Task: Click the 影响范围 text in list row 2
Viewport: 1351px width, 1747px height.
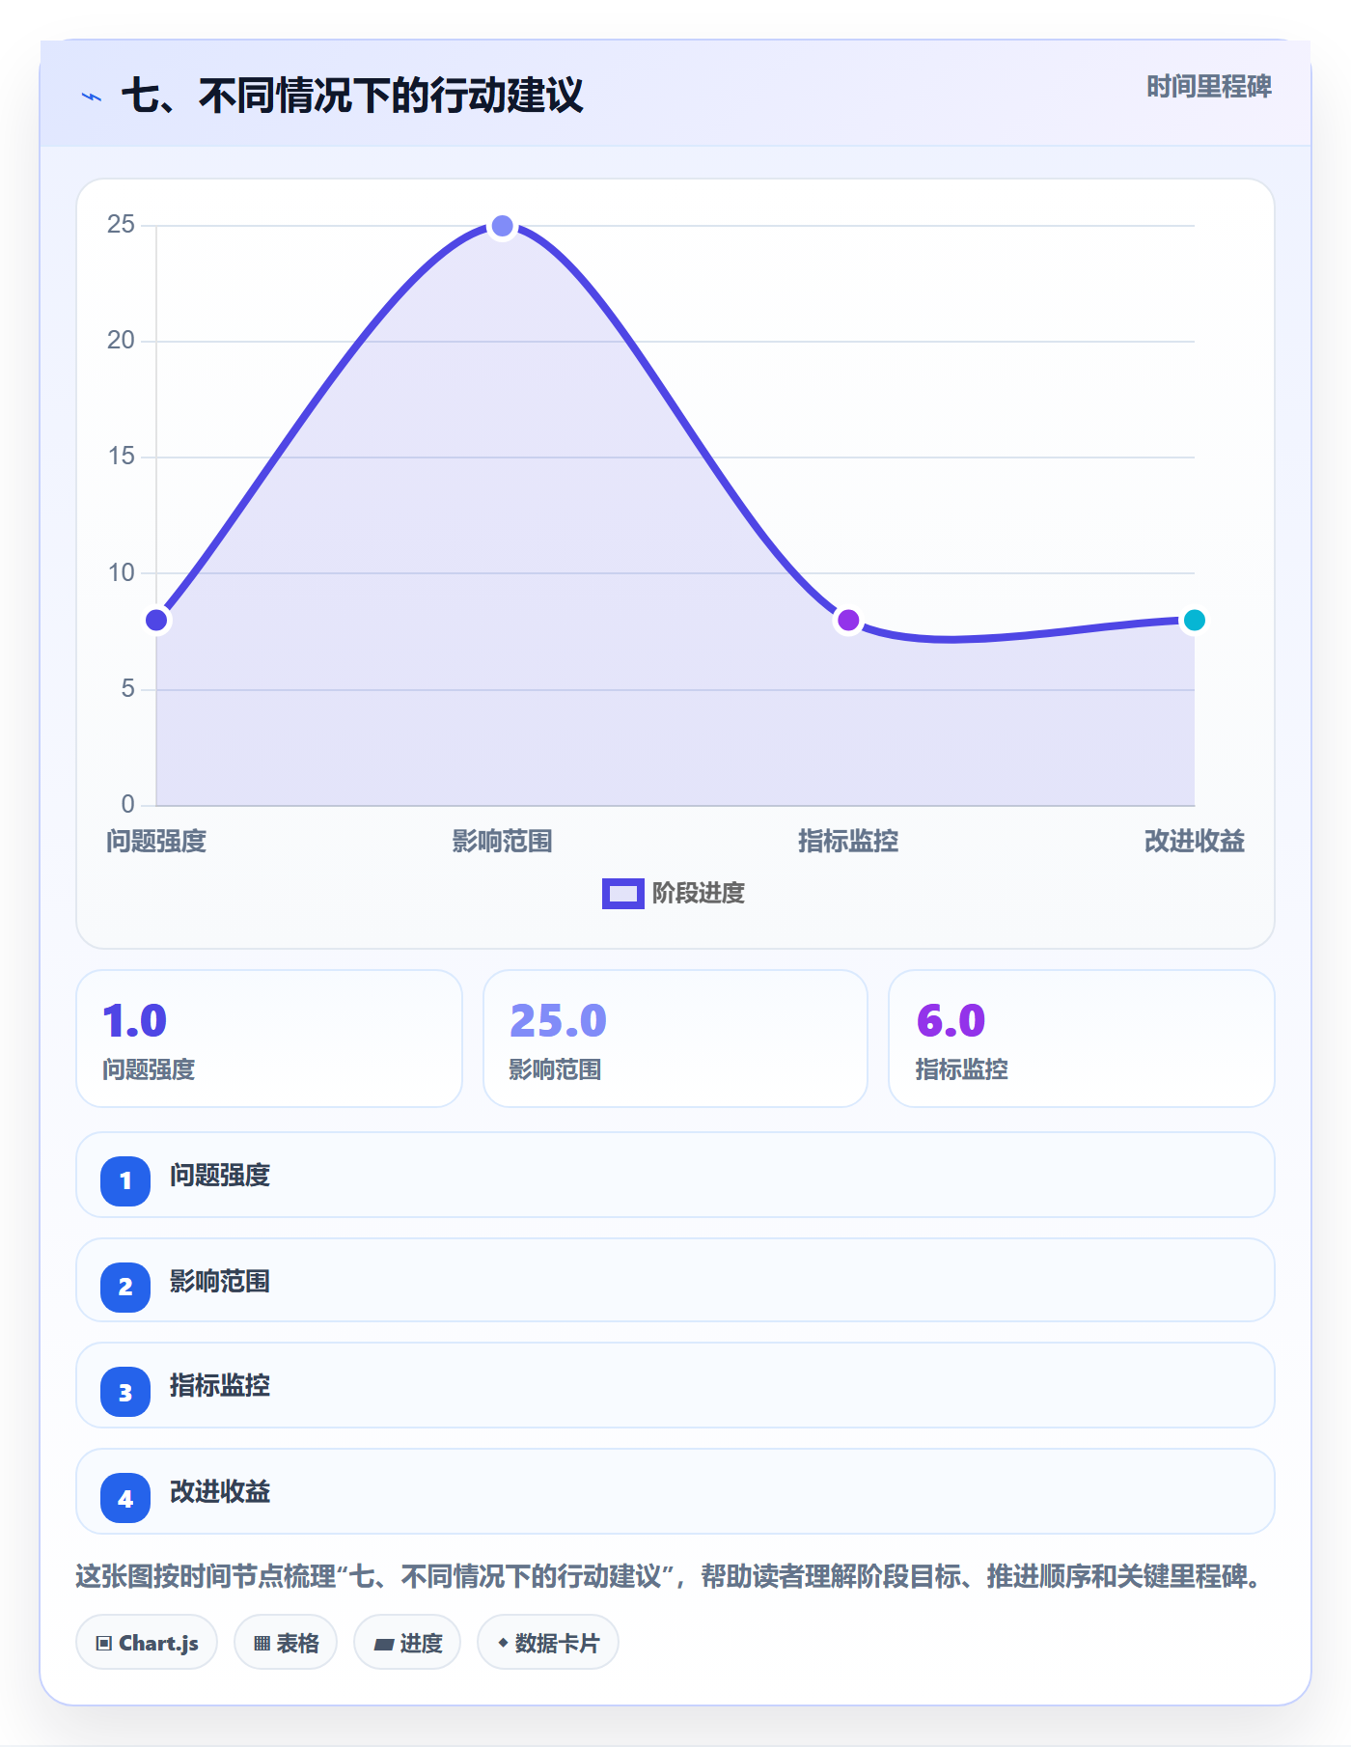Action: 220,1282
